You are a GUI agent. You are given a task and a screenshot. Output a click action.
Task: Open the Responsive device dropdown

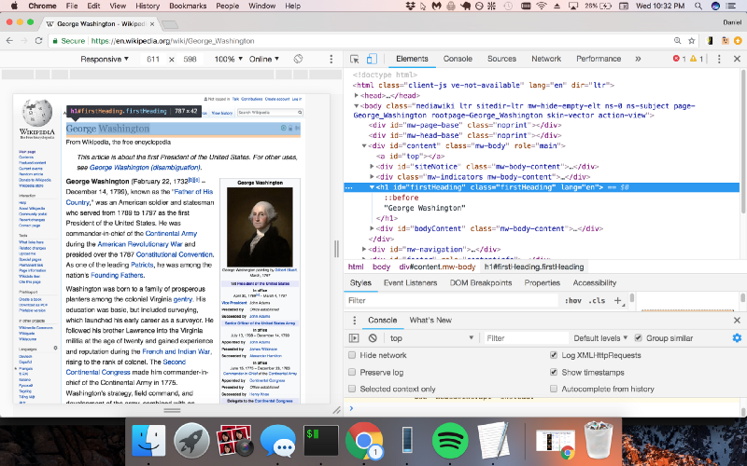pyautogui.click(x=105, y=59)
